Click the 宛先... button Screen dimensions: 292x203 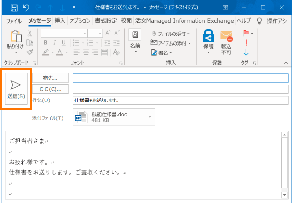click(50, 78)
